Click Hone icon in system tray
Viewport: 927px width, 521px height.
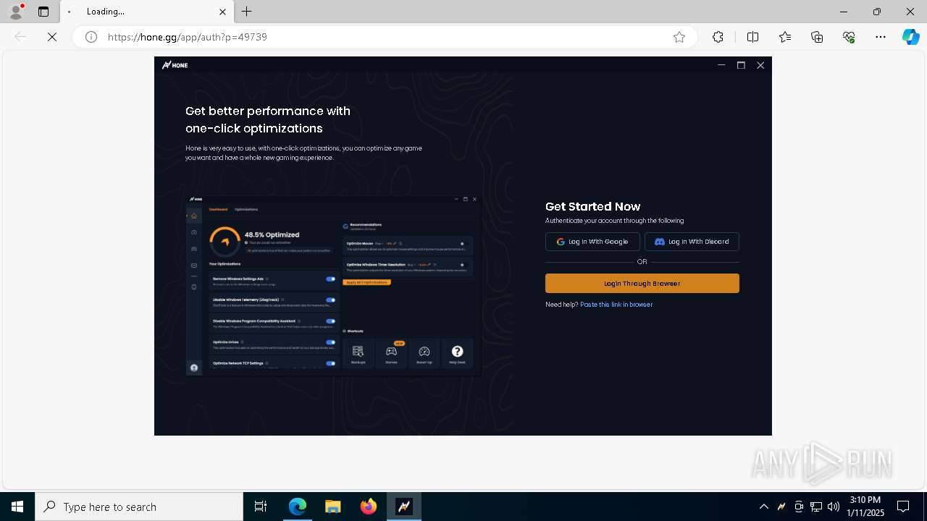[781, 507]
